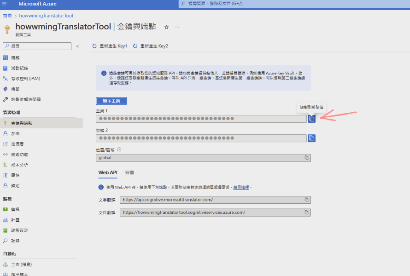Copy the global region value
The image size is (410, 276).
[306, 158]
